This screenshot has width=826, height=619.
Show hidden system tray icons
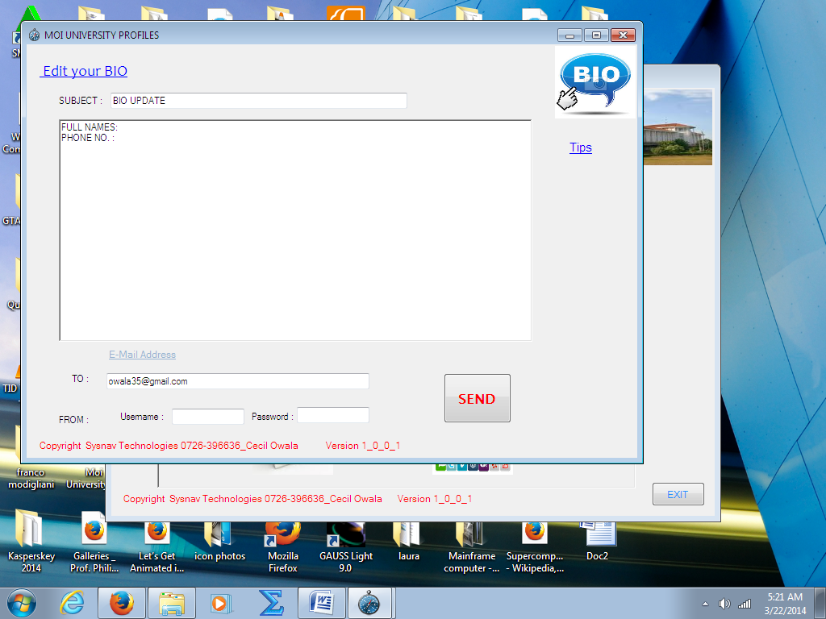coord(705,604)
